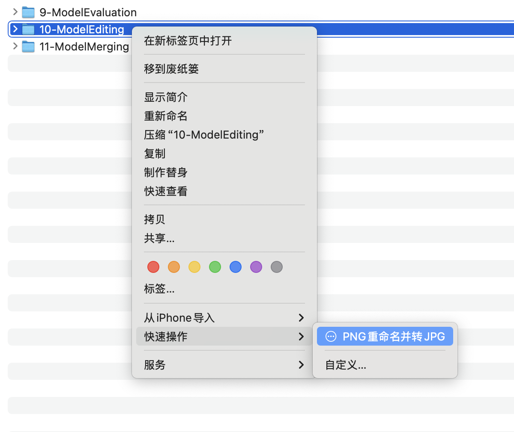Screen dimensions: 514x432
Task: Apply the red color tag
Action: 153,267
